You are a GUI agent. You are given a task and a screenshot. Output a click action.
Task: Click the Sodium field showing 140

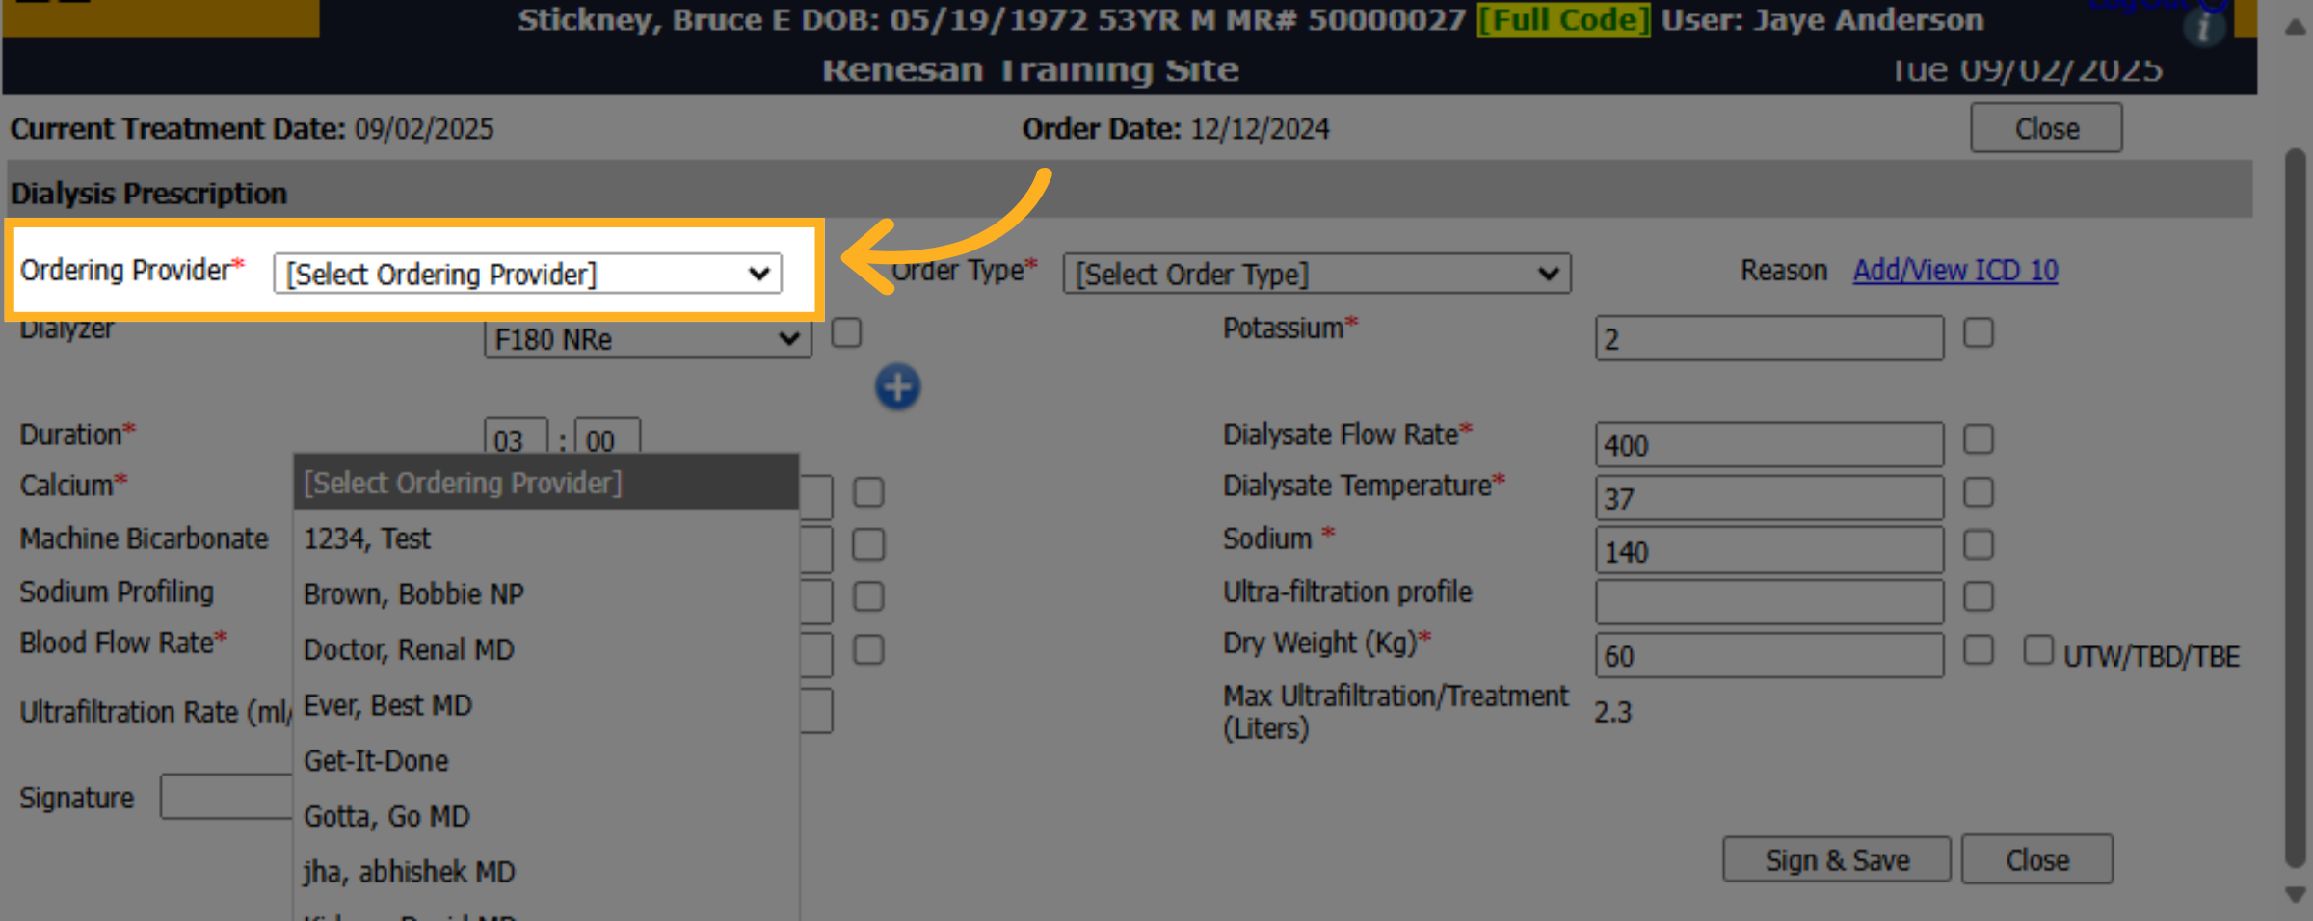1769,551
